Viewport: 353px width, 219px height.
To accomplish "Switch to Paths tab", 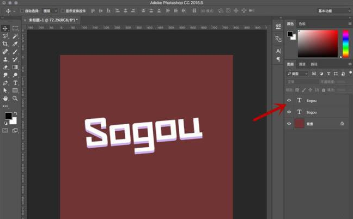I will click(x=314, y=64).
